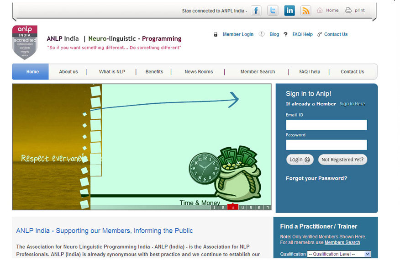
Task: Follow the Forgot your Password? link
Action: (316, 178)
